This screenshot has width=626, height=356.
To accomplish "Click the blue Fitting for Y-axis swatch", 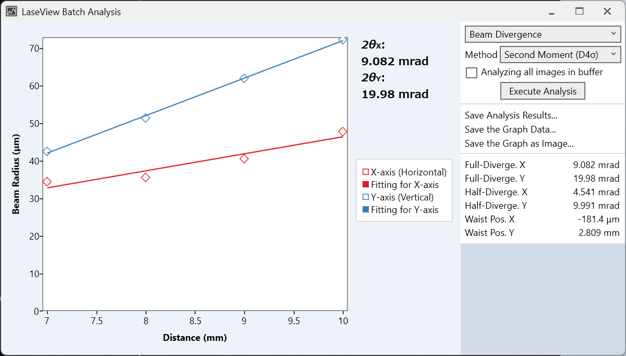I will click(x=366, y=210).
